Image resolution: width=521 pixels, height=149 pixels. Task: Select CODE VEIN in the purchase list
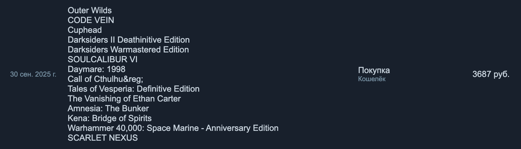click(91, 20)
